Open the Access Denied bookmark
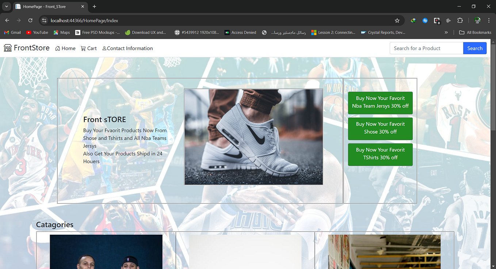This screenshot has width=496, height=269. pos(240,32)
